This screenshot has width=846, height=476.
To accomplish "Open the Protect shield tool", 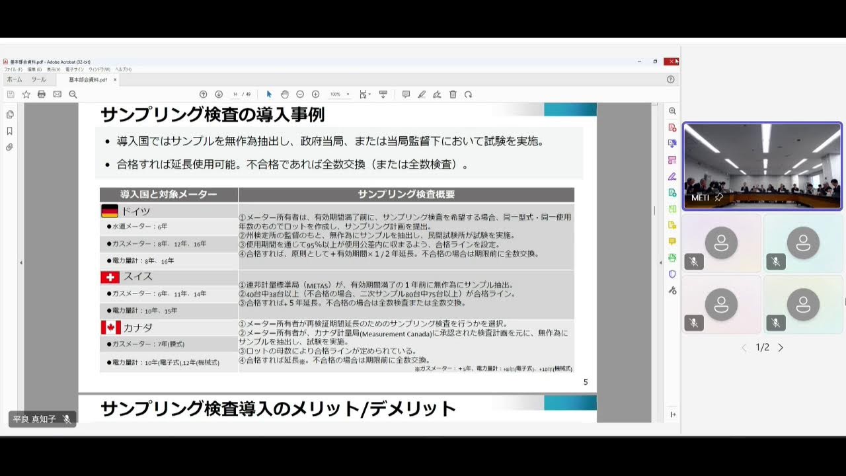I will (672, 274).
